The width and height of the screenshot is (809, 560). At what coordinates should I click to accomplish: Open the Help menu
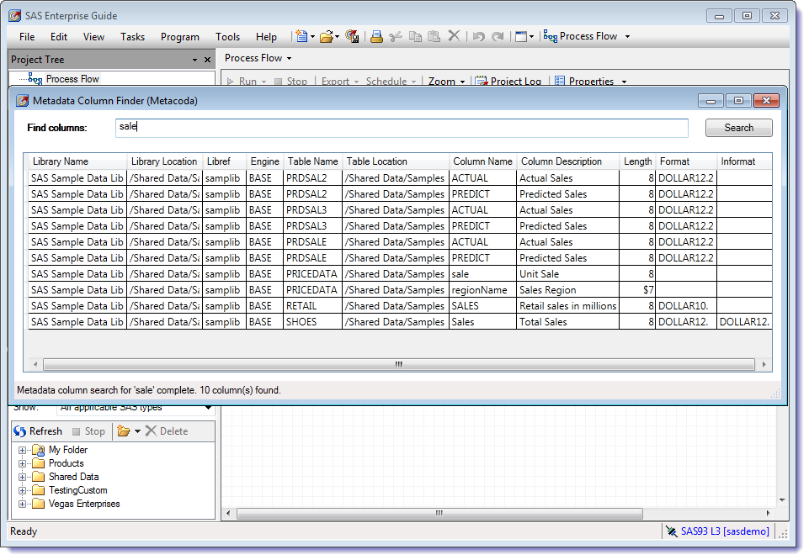[266, 37]
